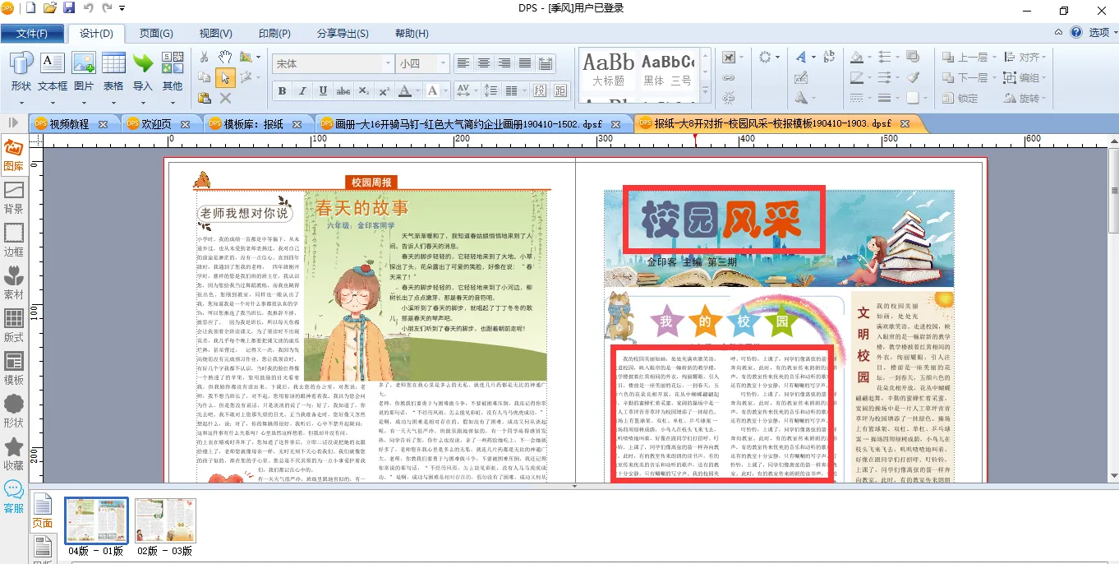Select the 02版 - 03版 page thumbnail
The height and width of the screenshot is (564, 1119).
(165, 520)
